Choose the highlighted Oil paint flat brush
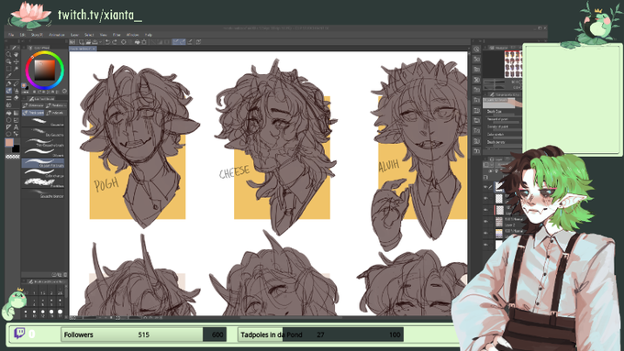The image size is (624, 351). click(43, 163)
